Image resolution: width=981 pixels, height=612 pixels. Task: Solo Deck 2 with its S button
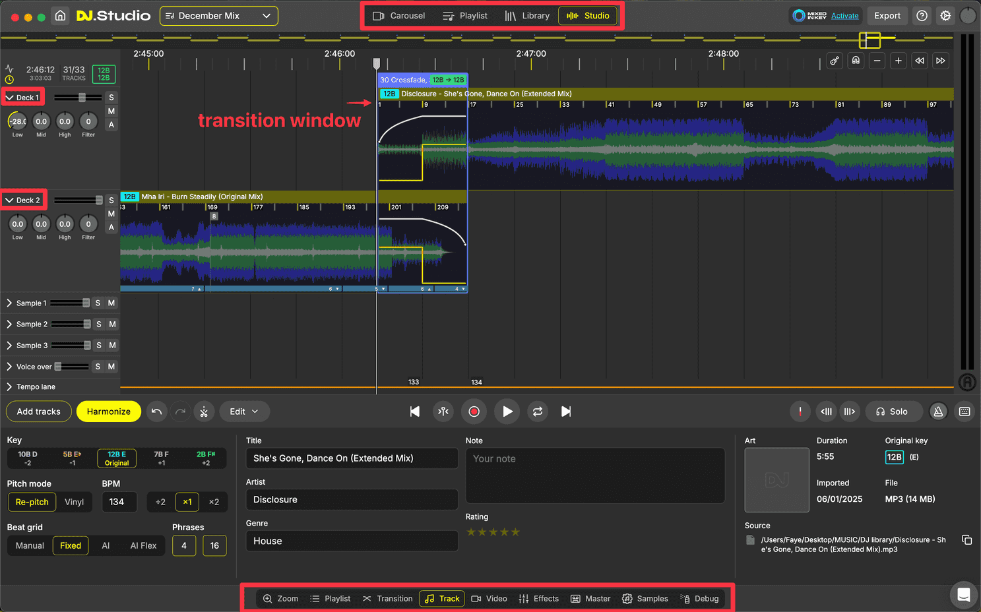click(111, 200)
